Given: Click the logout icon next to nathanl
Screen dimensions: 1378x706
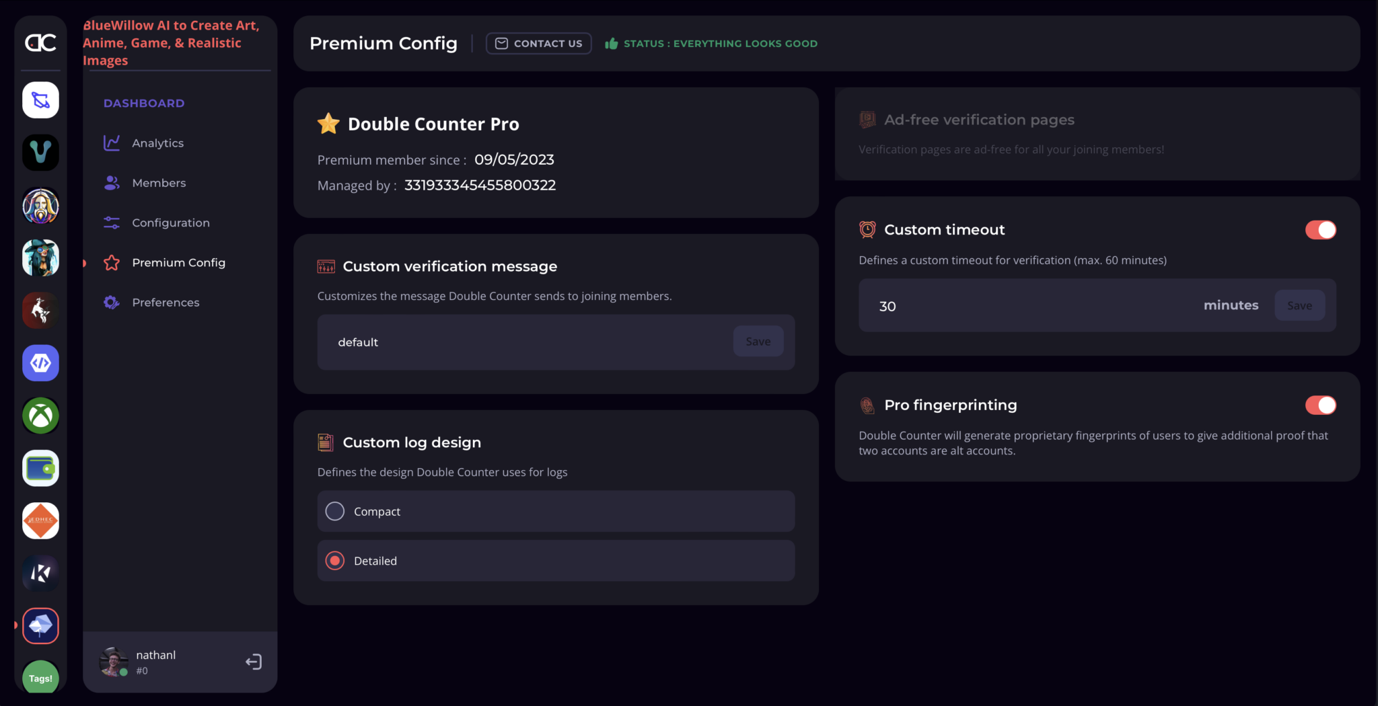Looking at the screenshot, I should tap(254, 662).
